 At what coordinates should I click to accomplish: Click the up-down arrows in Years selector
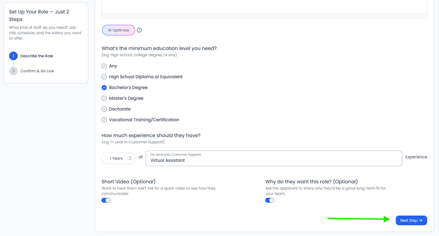(x=130, y=159)
